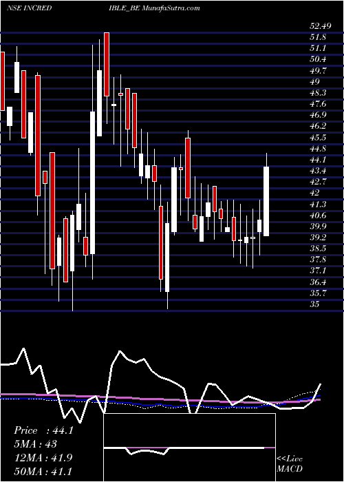Click the 39.2 price axis label
The height and width of the screenshot is (482, 344).
318,238
